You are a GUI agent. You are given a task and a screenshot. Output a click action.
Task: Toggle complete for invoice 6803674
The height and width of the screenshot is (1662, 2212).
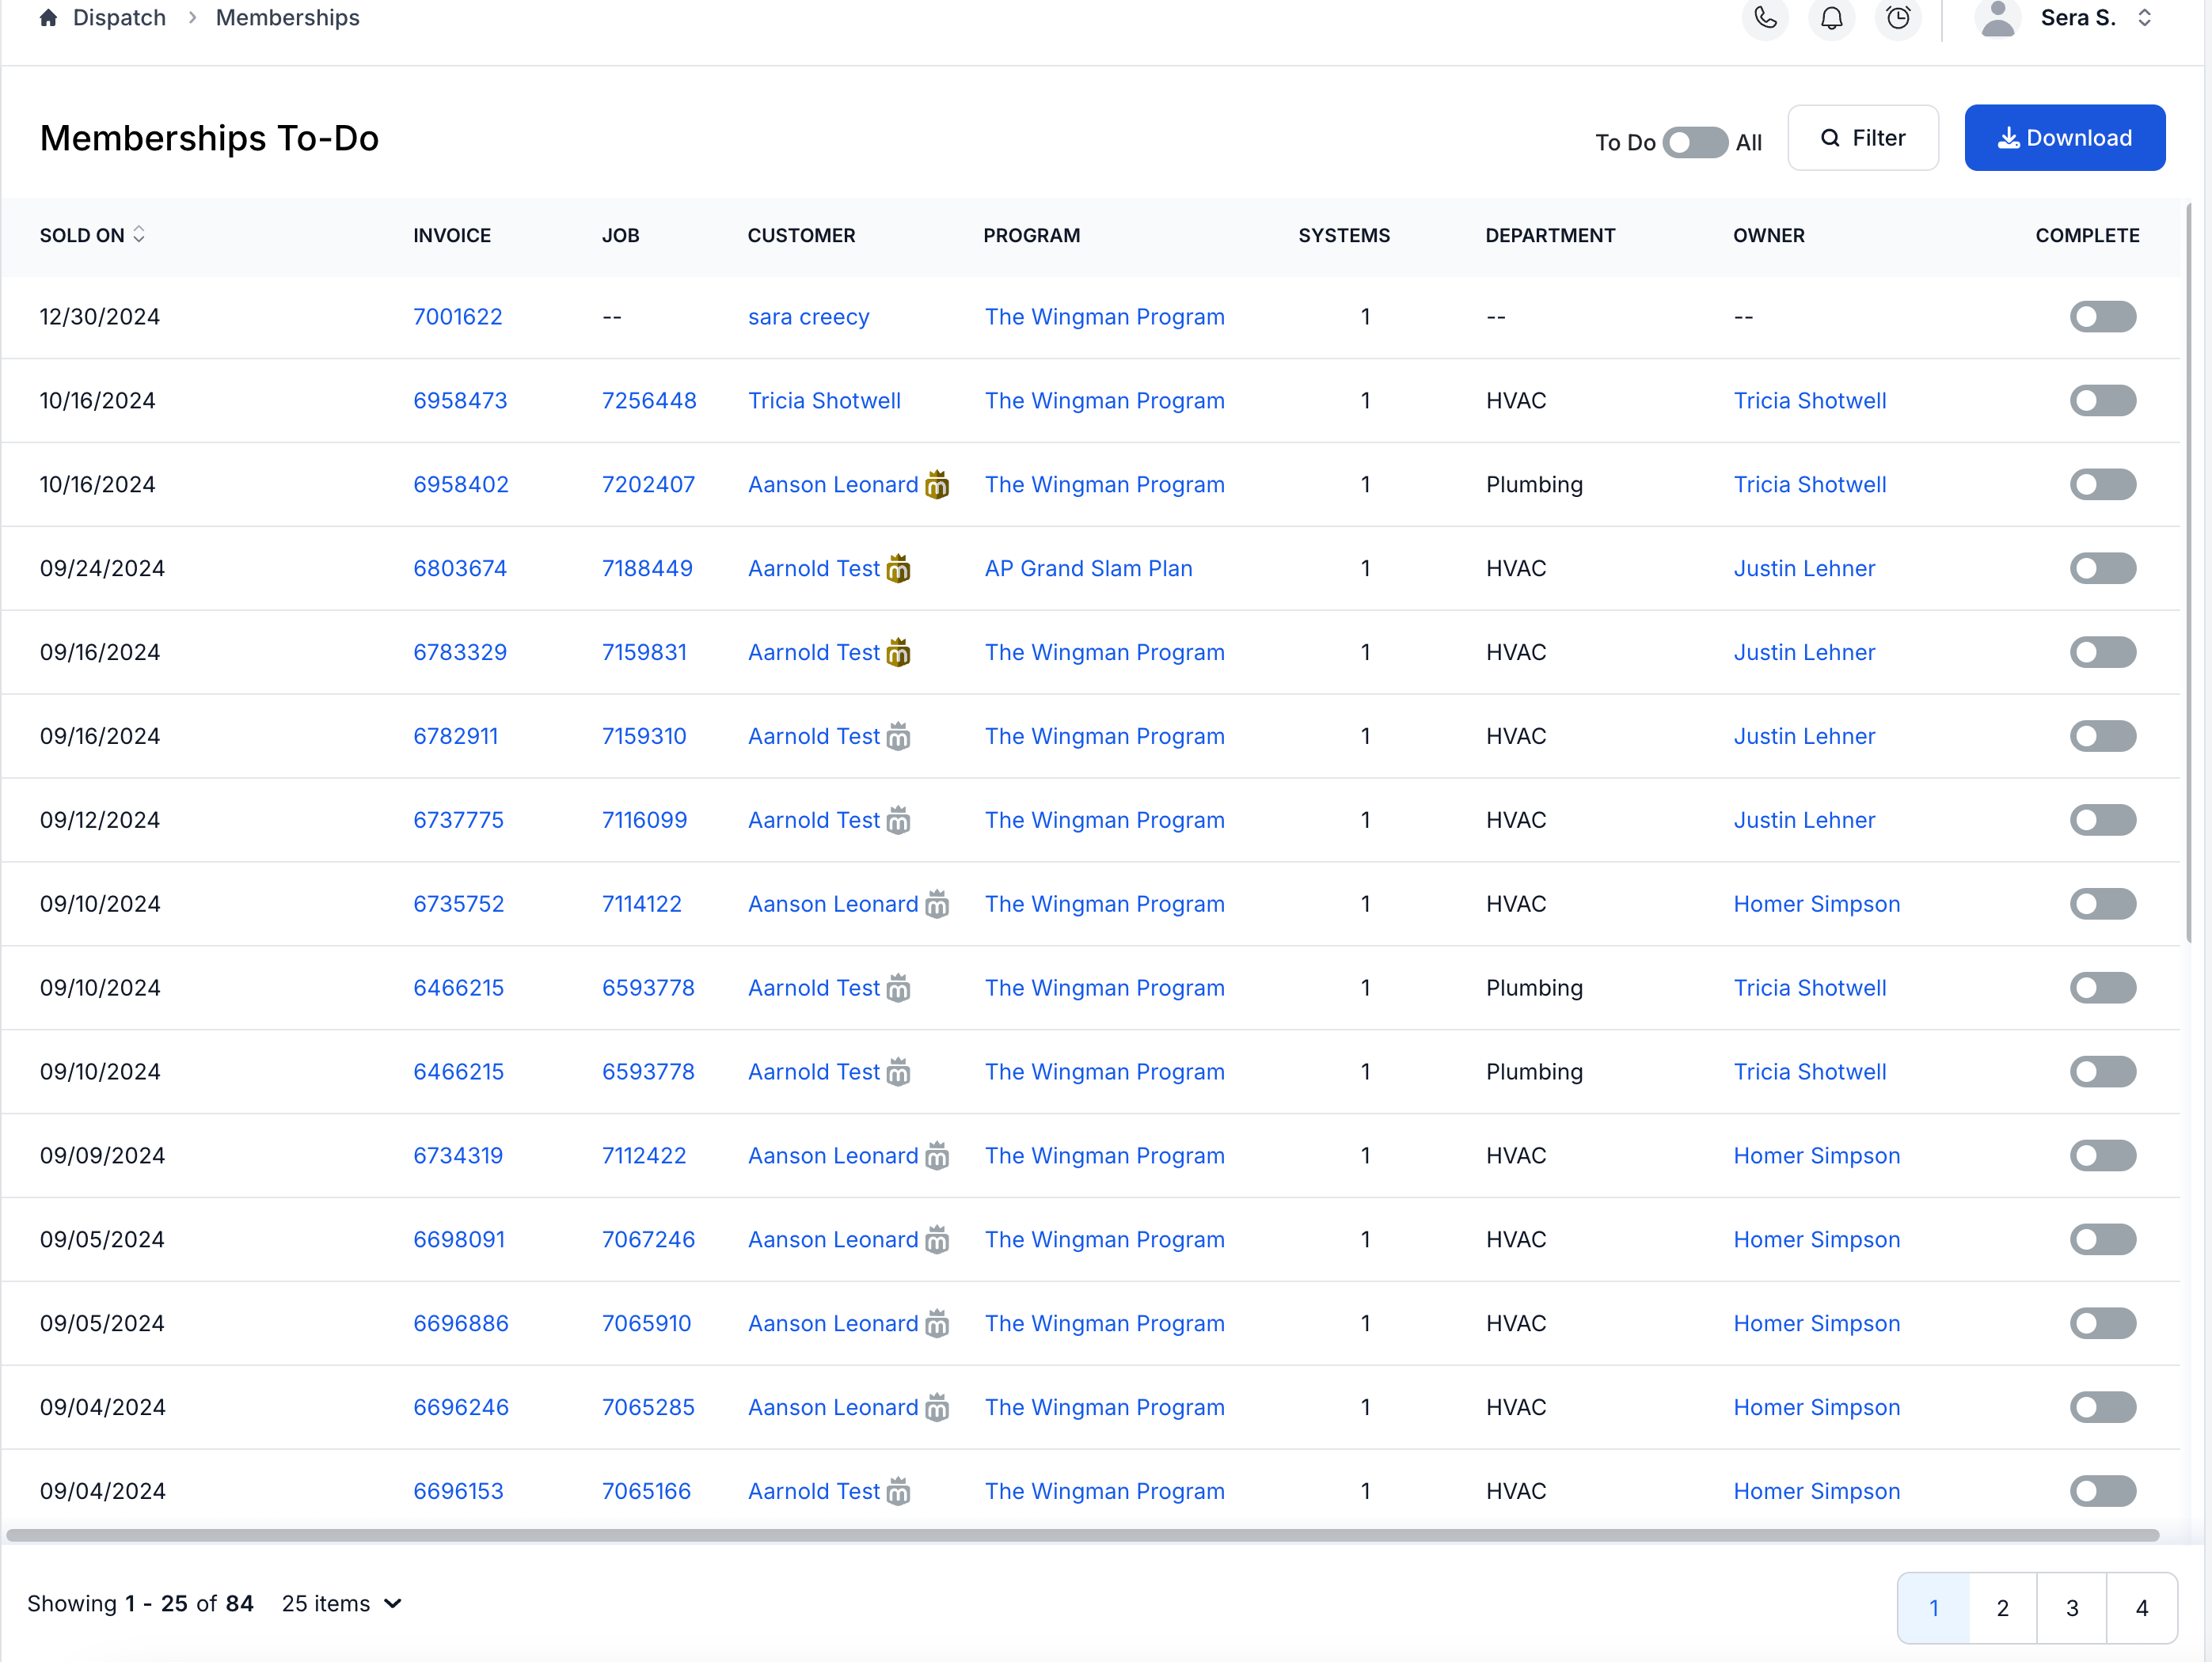[2102, 569]
